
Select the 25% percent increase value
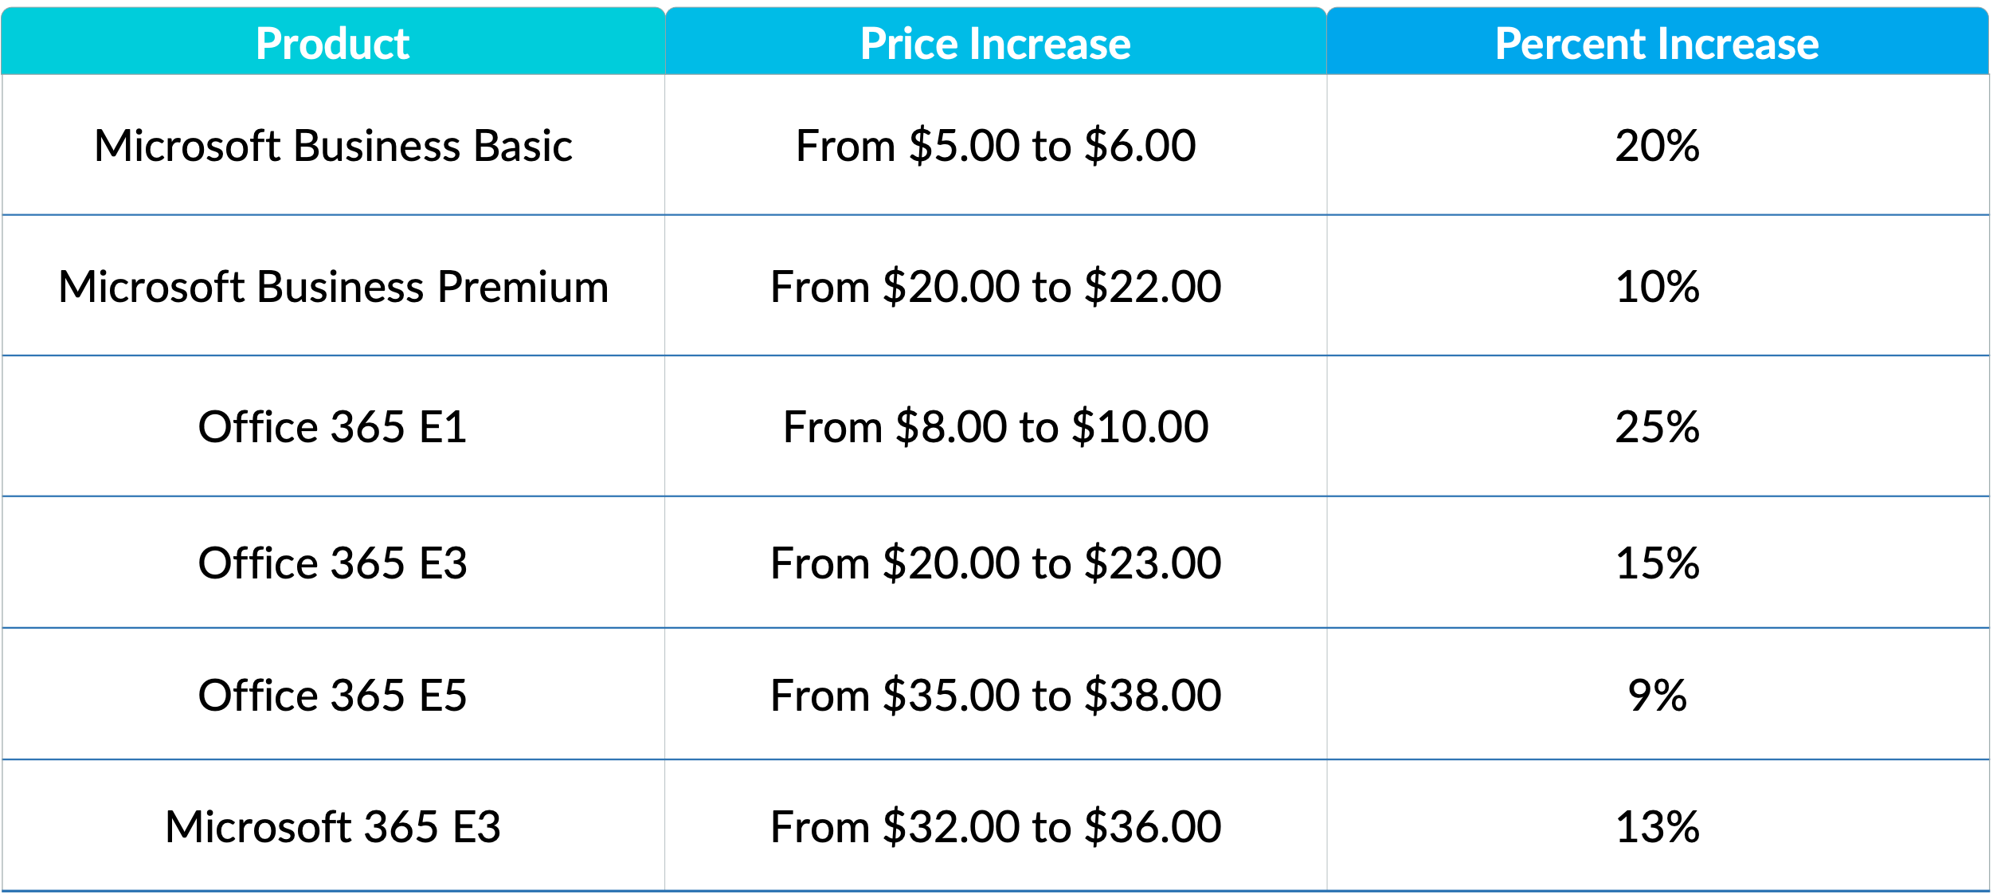[1658, 426]
